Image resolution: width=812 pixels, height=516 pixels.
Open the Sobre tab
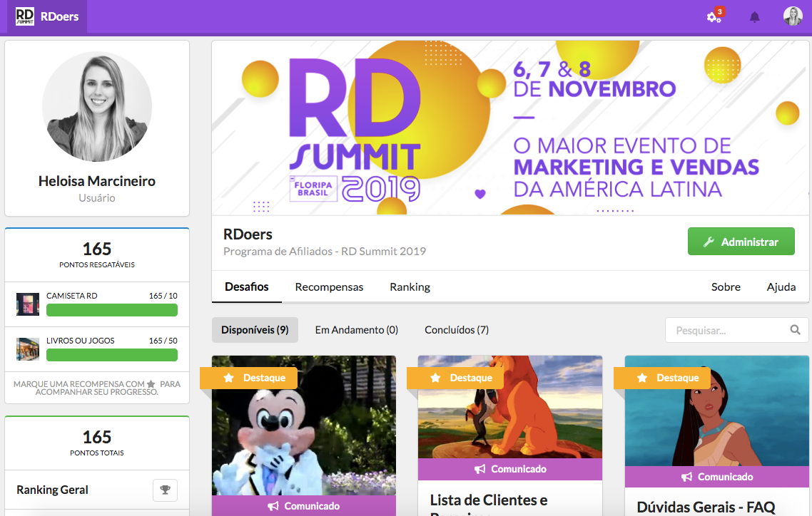coord(726,287)
